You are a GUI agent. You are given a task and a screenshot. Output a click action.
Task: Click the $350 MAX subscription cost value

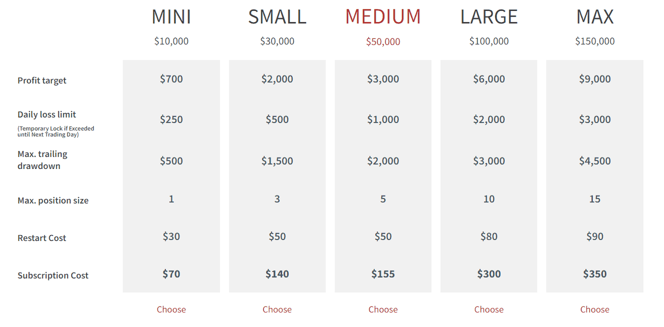[594, 273]
